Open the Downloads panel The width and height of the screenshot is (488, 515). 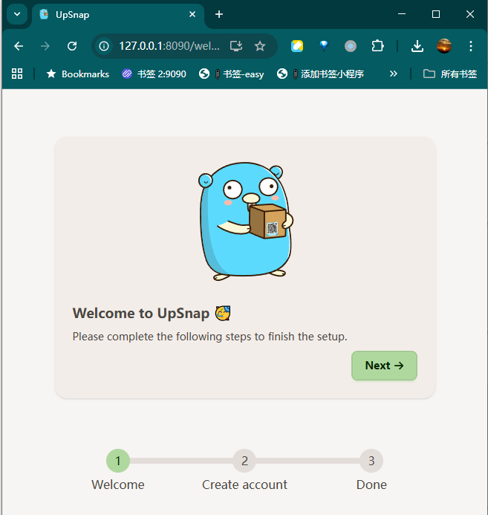417,46
